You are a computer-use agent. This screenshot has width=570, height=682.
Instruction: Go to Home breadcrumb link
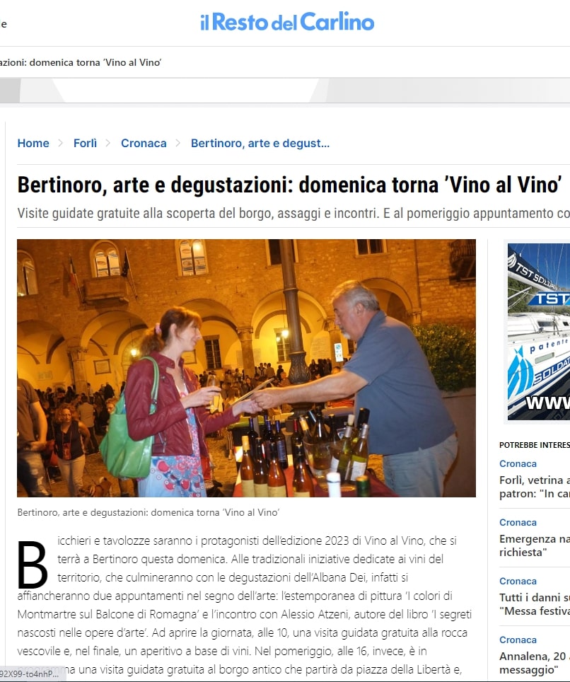pos(33,143)
